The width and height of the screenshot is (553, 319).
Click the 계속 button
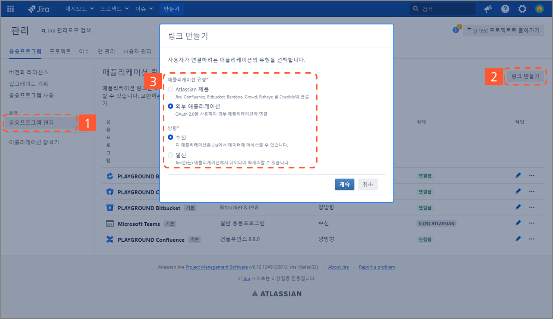(345, 184)
